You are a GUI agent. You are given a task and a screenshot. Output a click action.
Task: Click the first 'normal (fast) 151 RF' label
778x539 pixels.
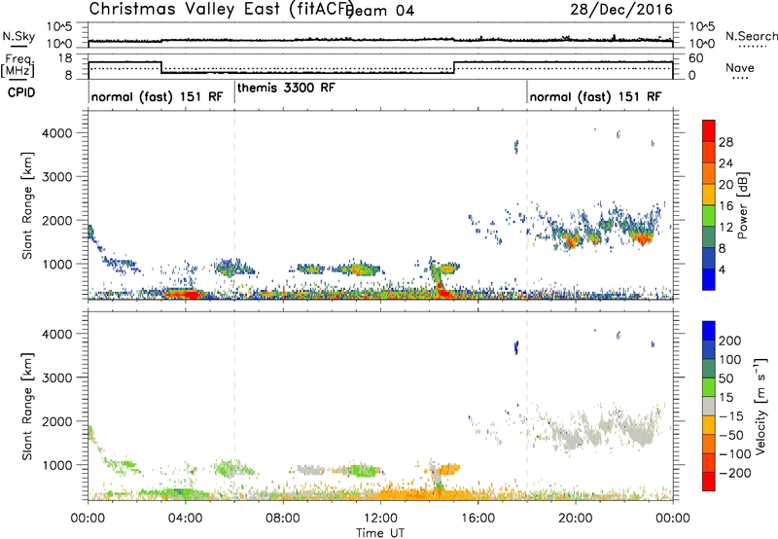coord(157,96)
